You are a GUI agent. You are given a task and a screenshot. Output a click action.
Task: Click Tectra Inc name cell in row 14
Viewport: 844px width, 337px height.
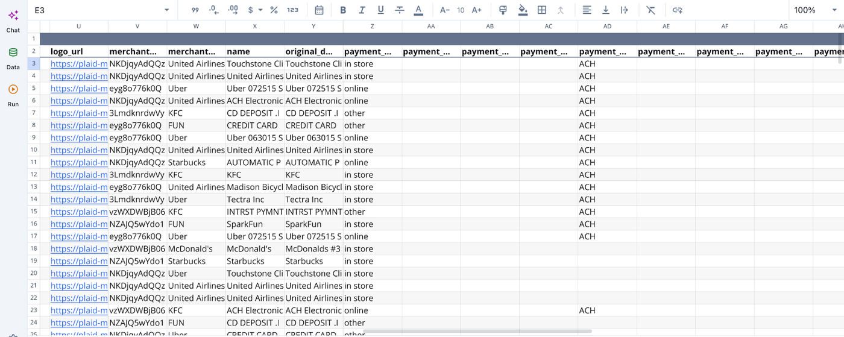[255, 200]
